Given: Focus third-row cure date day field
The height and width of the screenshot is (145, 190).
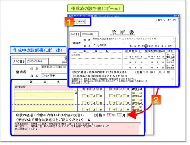Looking at the screenshot, I should click(x=125, y=103).
